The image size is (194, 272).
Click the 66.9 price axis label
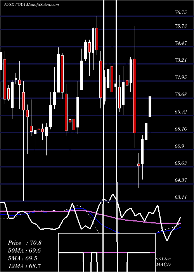pos(179,146)
